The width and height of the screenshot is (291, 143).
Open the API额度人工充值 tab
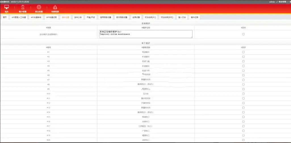pos(18,17)
